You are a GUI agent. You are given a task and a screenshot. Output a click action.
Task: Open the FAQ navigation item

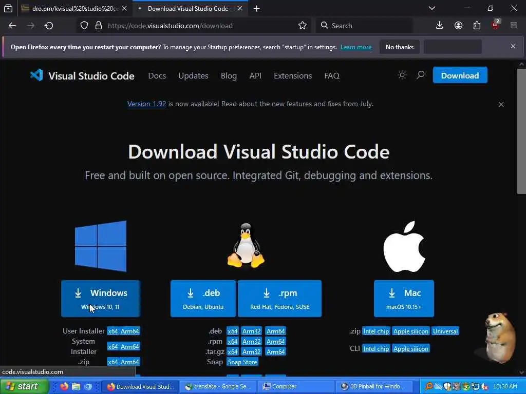click(x=332, y=76)
